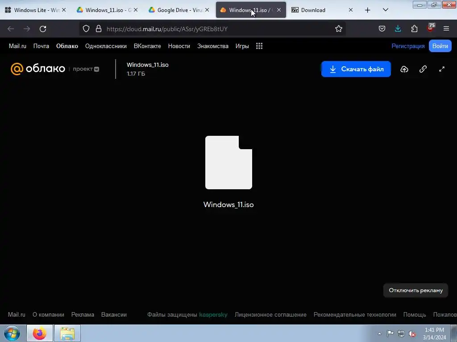Open the Firefox downloads panel arrow

click(398, 29)
